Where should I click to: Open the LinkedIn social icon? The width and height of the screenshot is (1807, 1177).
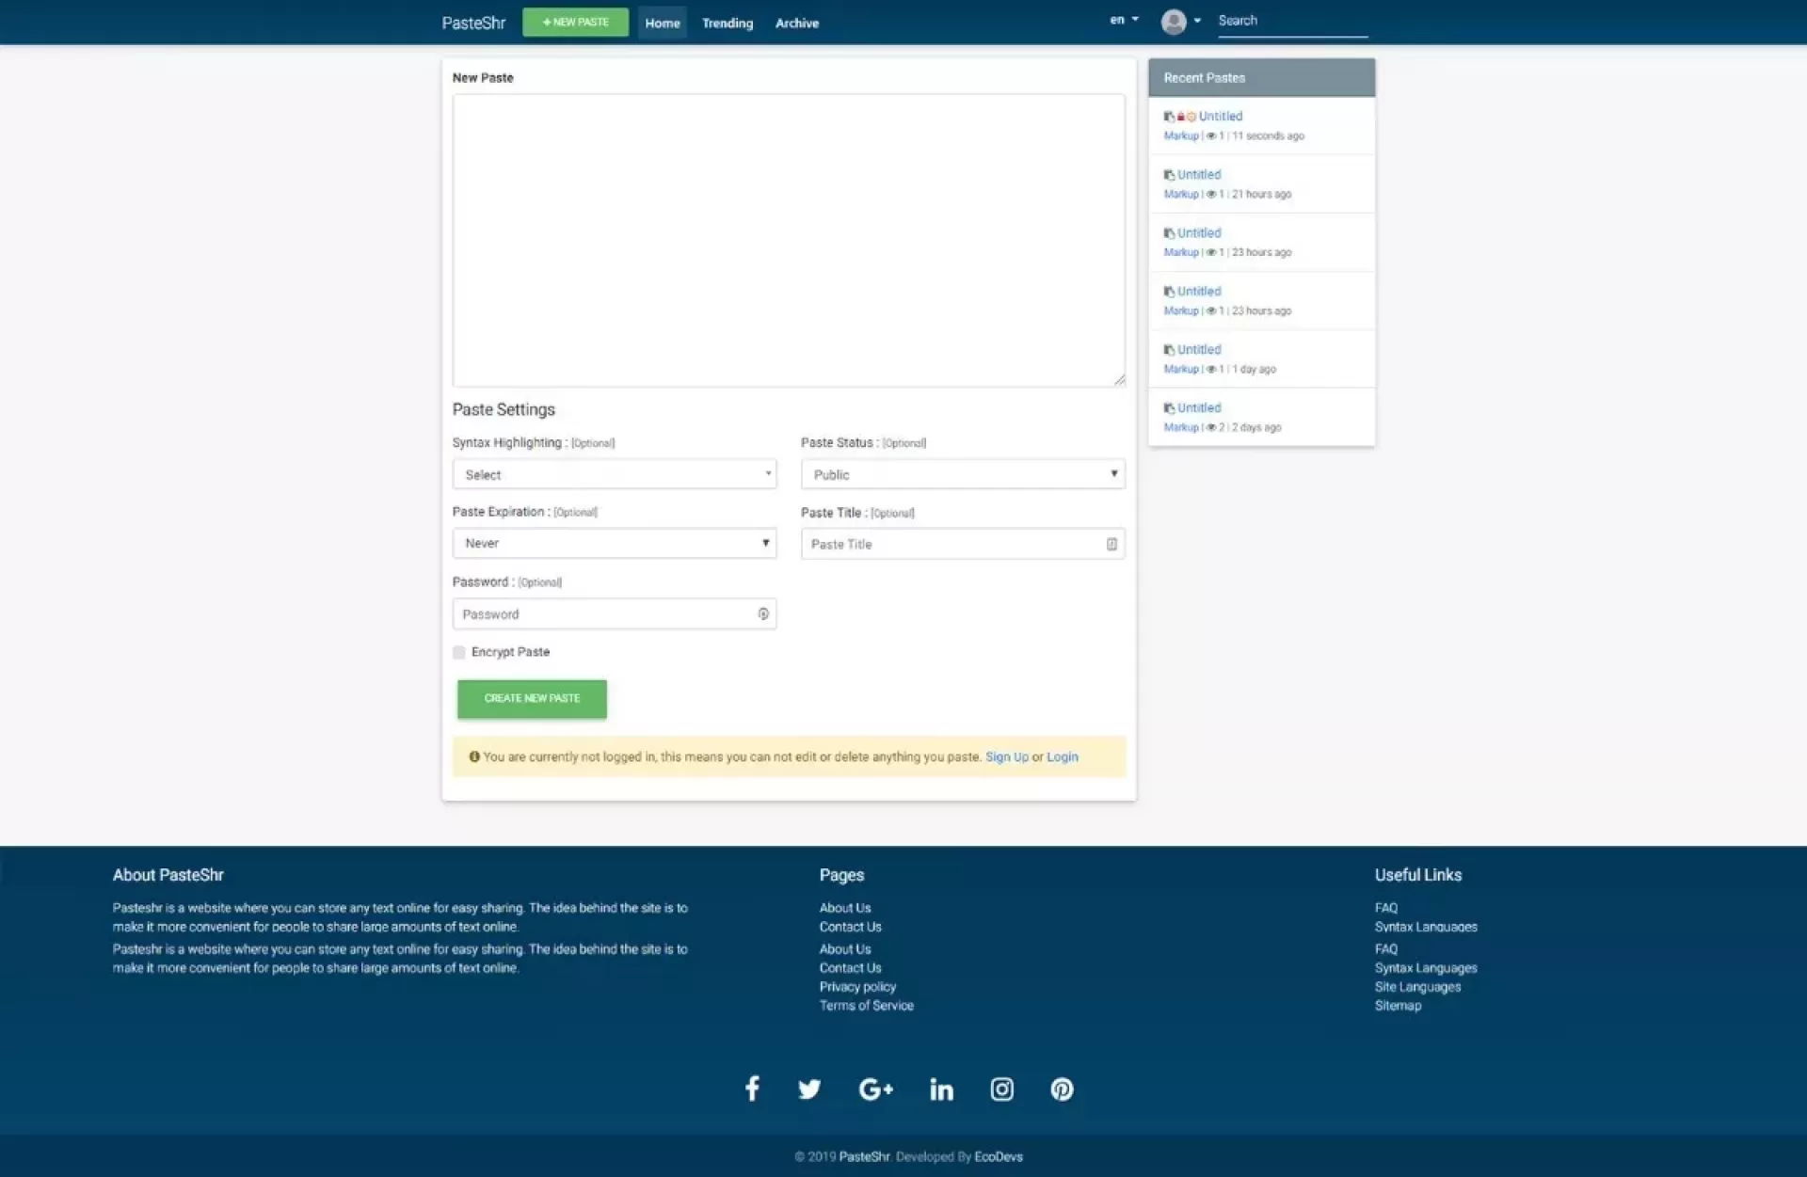[x=941, y=1089]
